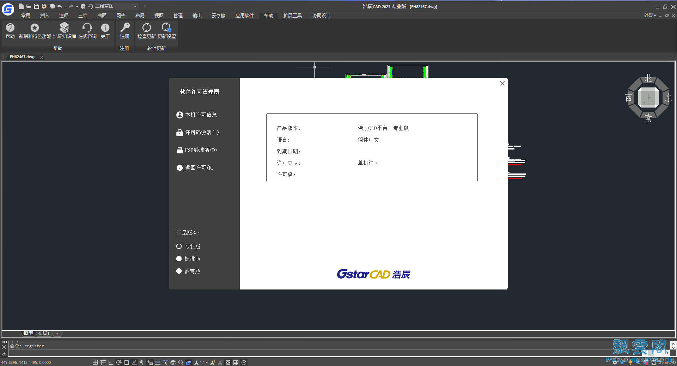Toggle dynamic input in status bar
The height and width of the screenshot is (366, 677).
pyautogui.click(x=150, y=362)
